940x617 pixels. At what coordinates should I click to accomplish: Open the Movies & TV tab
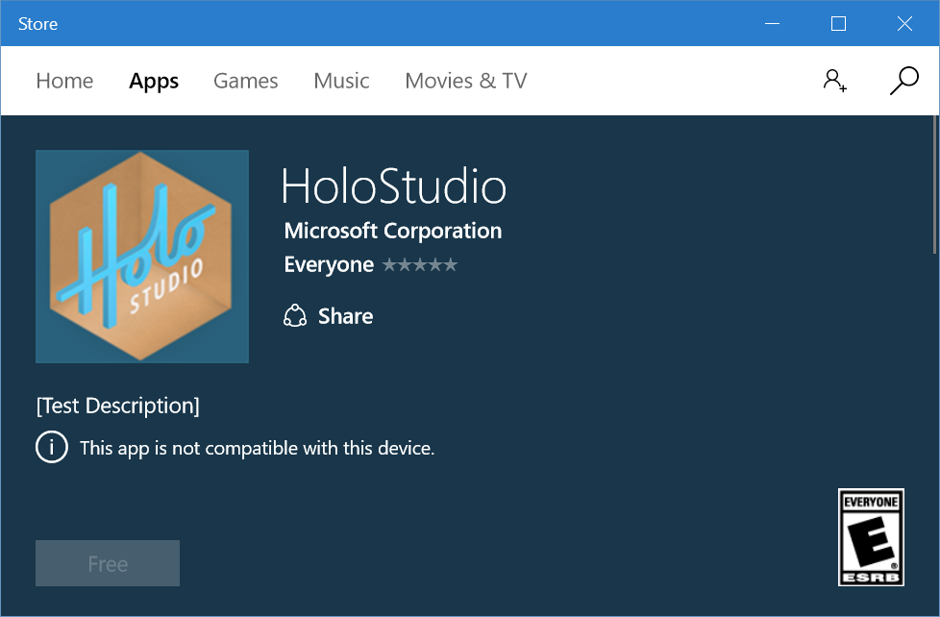466,81
